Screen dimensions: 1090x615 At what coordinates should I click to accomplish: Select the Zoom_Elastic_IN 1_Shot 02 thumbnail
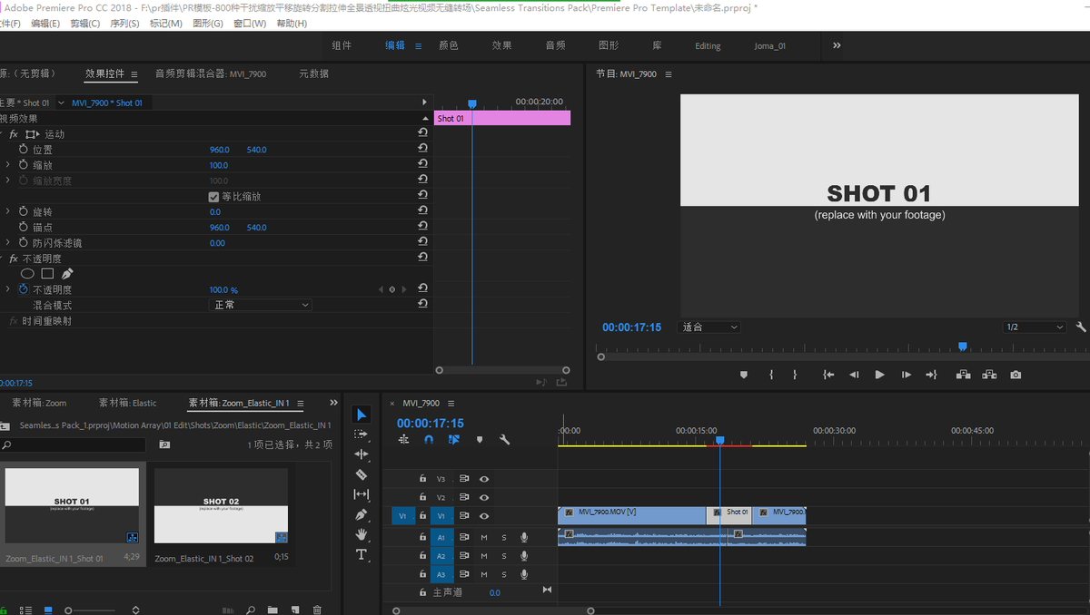(221, 505)
